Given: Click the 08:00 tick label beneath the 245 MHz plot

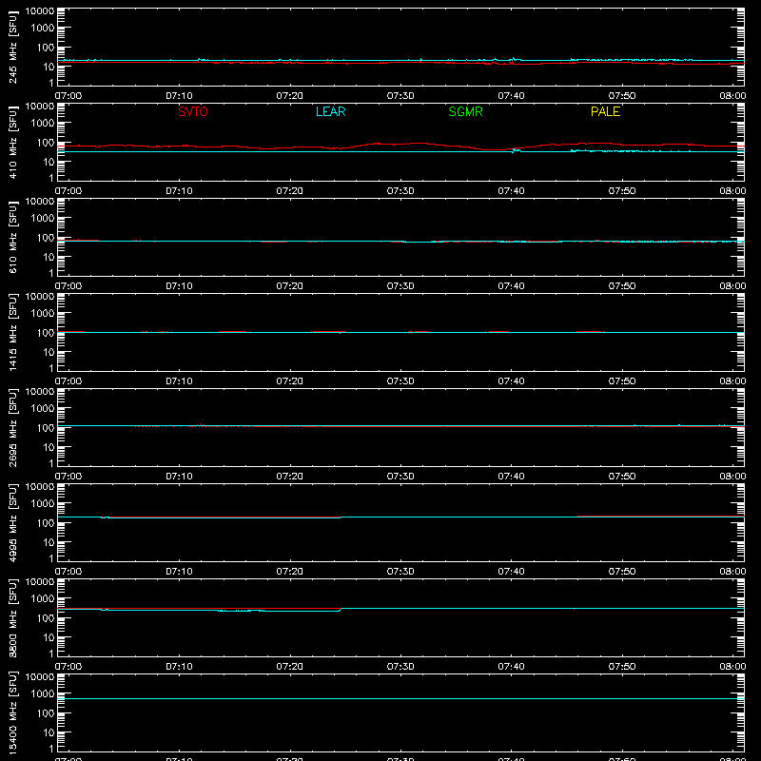Looking at the screenshot, I should click(732, 96).
